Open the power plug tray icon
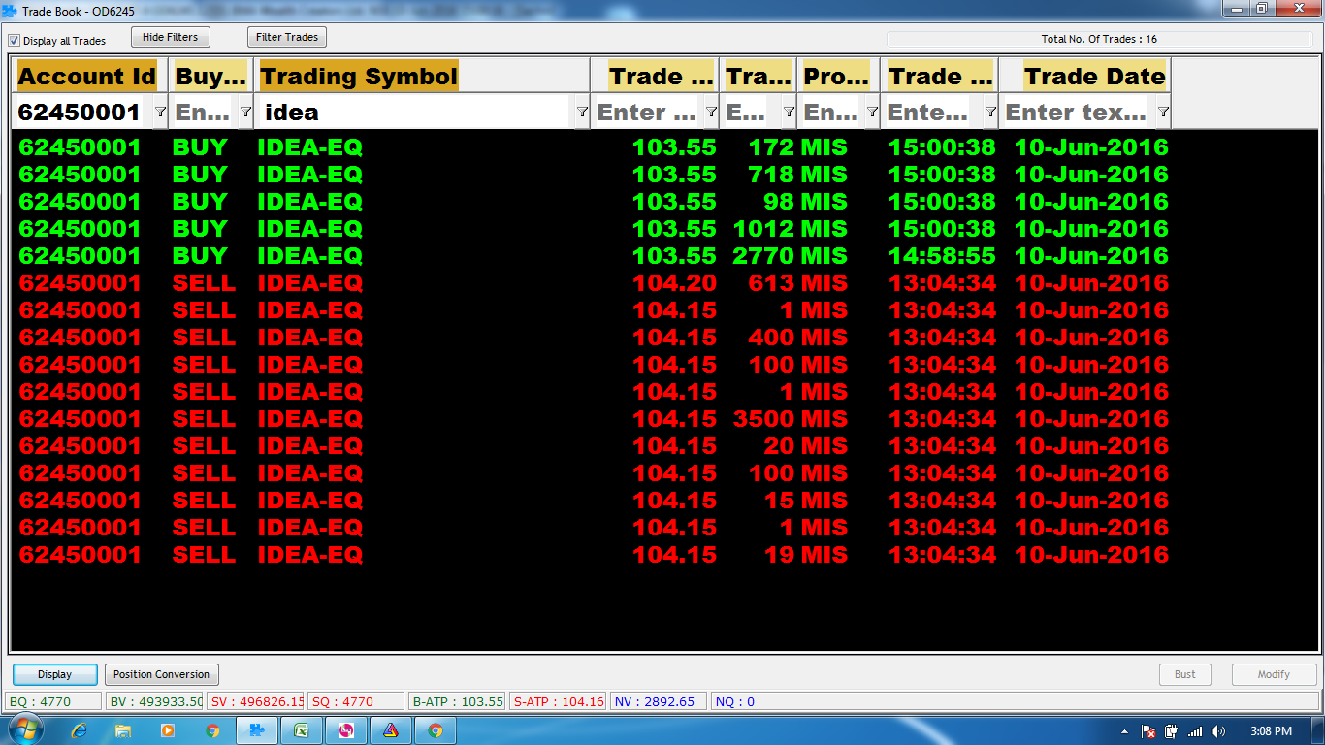The height and width of the screenshot is (745, 1325). pos(1172,731)
